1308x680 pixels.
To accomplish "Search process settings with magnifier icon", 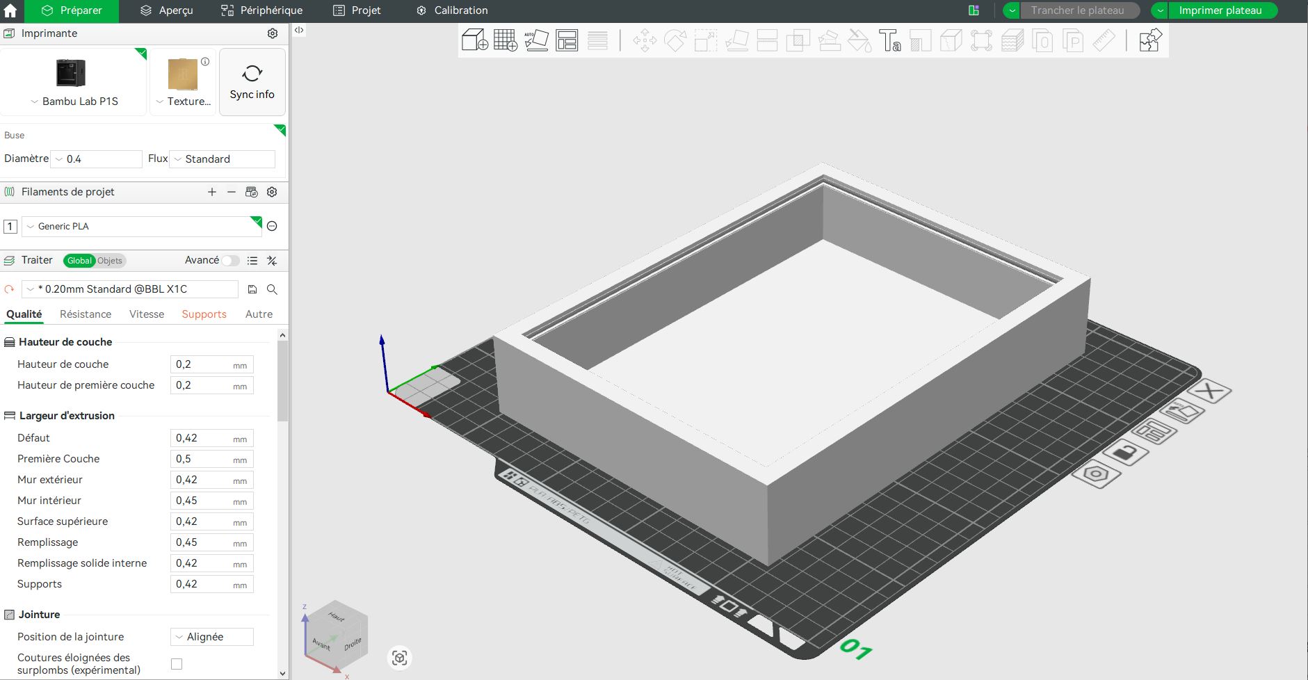I will click(x=272, y=289).
